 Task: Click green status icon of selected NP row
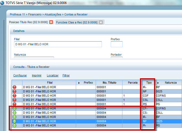[x=15, y=121]
